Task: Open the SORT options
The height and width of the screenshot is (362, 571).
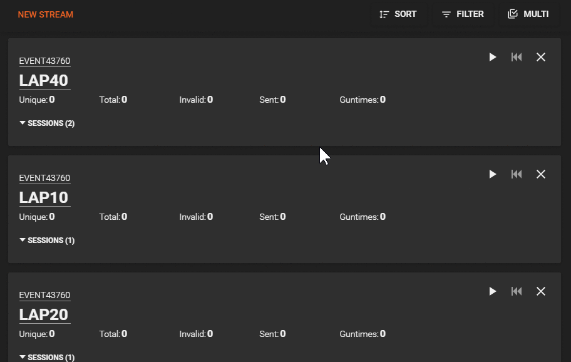Action: pos(398,14)
